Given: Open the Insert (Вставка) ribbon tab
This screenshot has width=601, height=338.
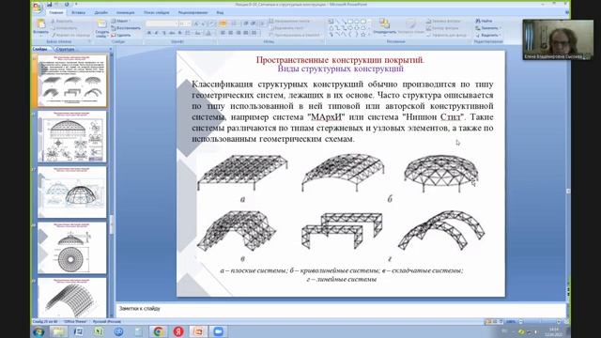Looking at the screenshot, I should click(x=78, y=12).
